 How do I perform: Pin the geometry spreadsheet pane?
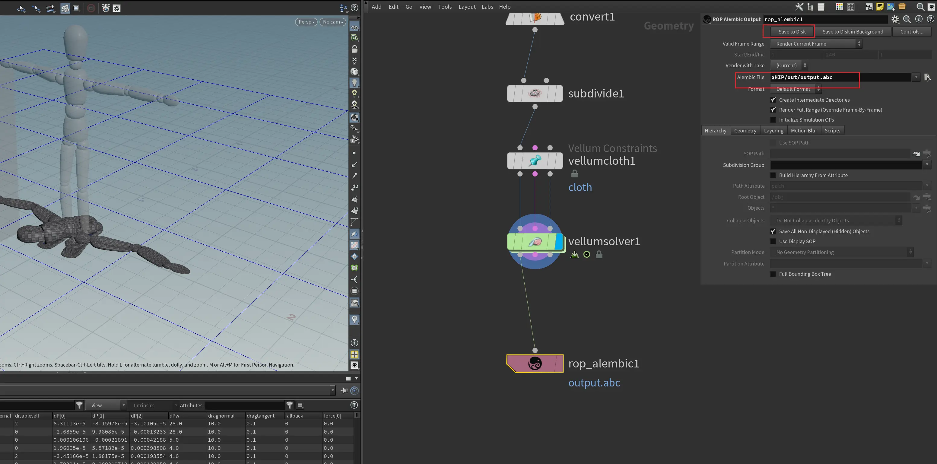coord(344,391)
